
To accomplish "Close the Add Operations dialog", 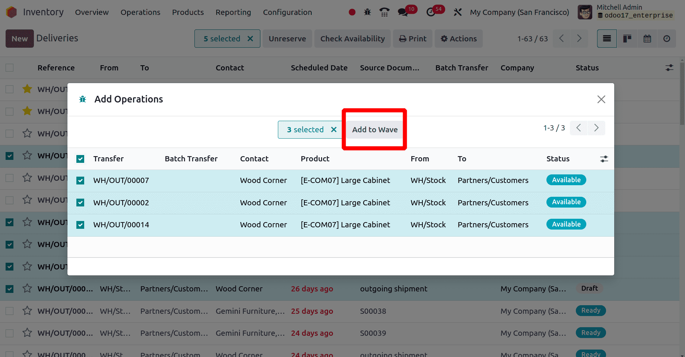I will (x=601, y=99).
